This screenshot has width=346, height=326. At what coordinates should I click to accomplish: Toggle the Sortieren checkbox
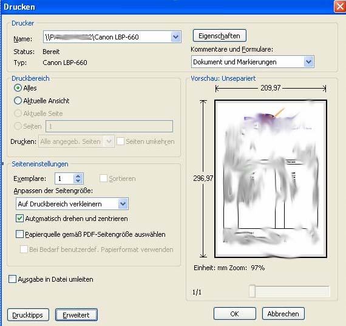103,178
